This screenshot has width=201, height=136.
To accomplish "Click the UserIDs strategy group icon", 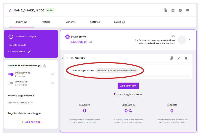I will 72,58.
